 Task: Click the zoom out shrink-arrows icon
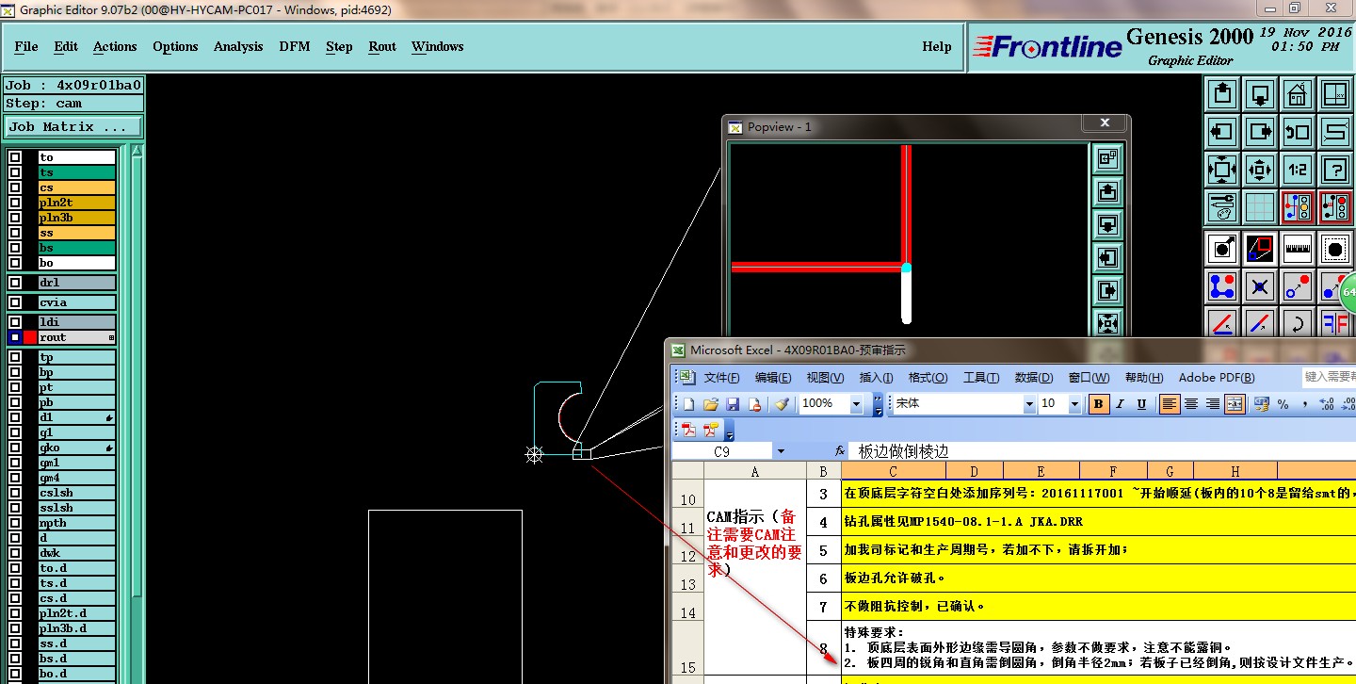pos(1260,170)
